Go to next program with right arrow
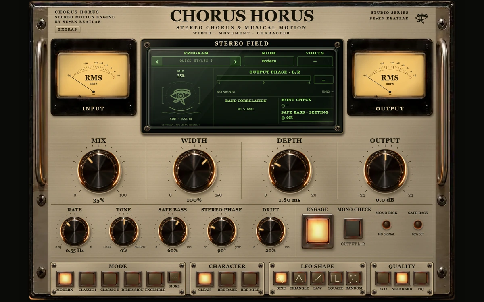 [x=236, y=62]
